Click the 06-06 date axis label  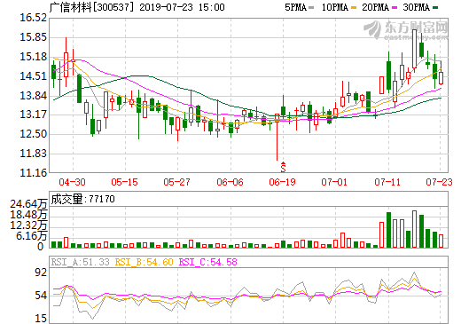(x=230, y=182)
